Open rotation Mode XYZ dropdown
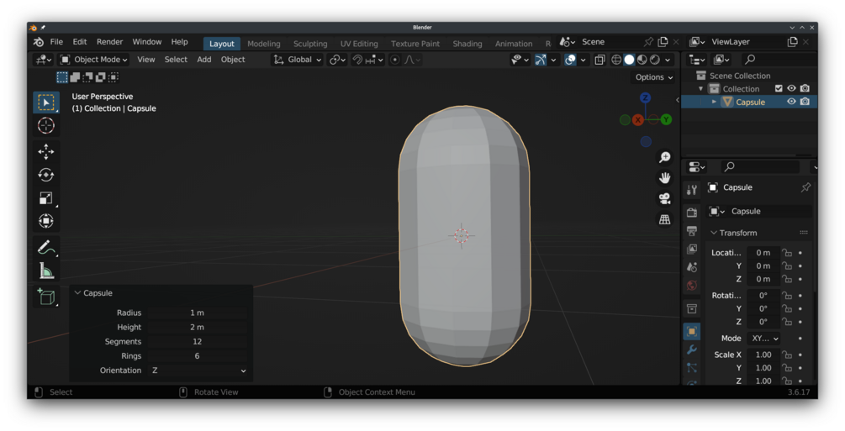The height and width of the screenshot is (431, 845). click(763, 339)
